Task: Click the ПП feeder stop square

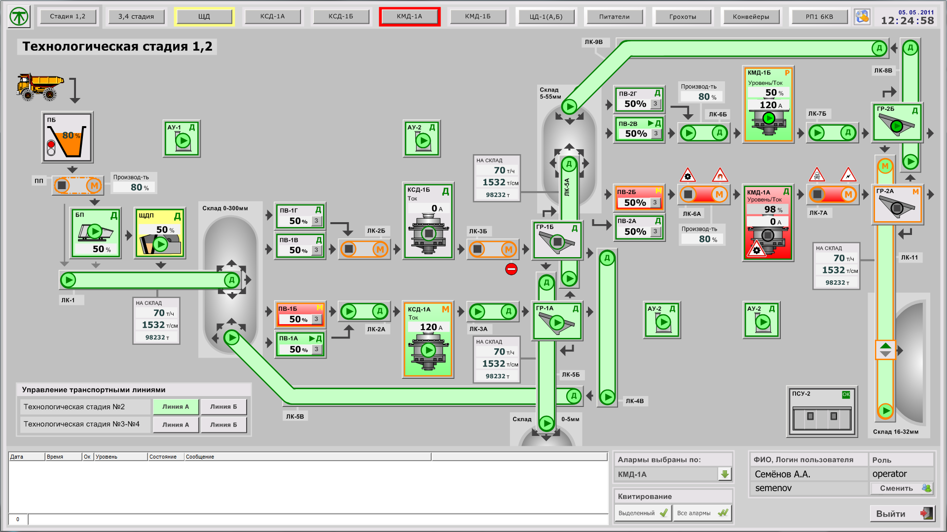Action: point(62,185)
